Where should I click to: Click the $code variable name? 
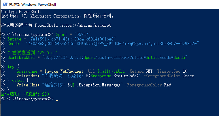tap(13, 44)
